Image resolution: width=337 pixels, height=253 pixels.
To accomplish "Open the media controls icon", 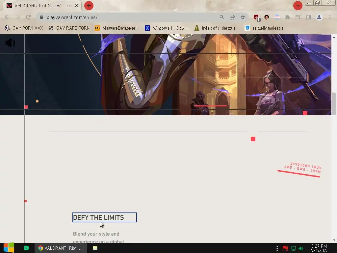I will tap(298, 17).
